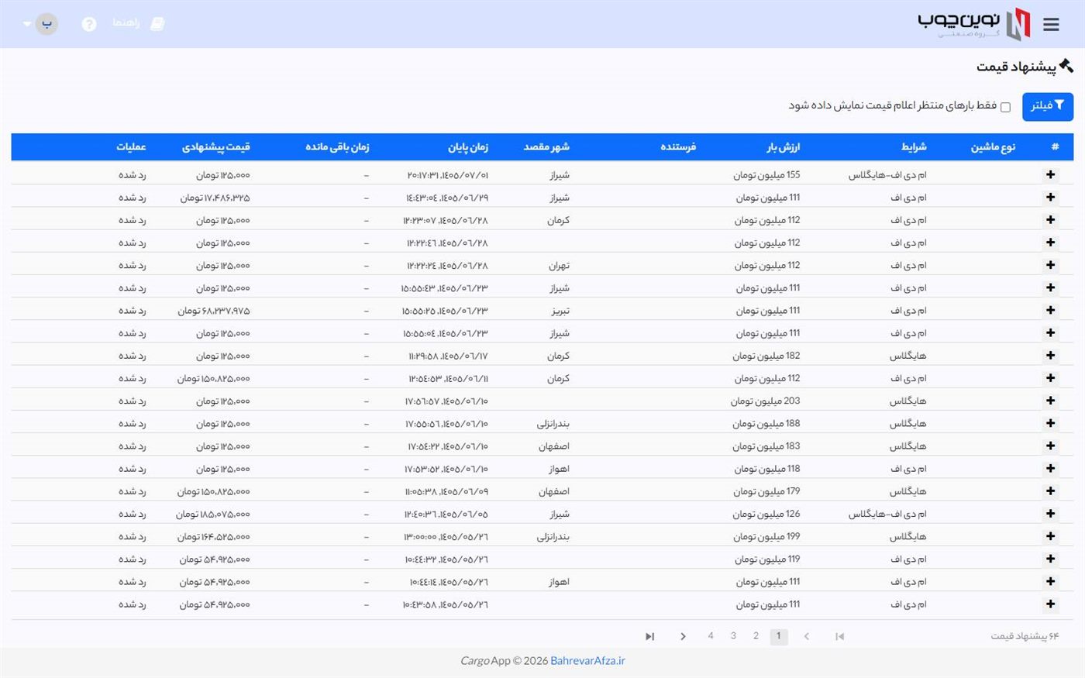Open the راهنما guide book icon
1085x678 pixels.
[x=157, y=24]
